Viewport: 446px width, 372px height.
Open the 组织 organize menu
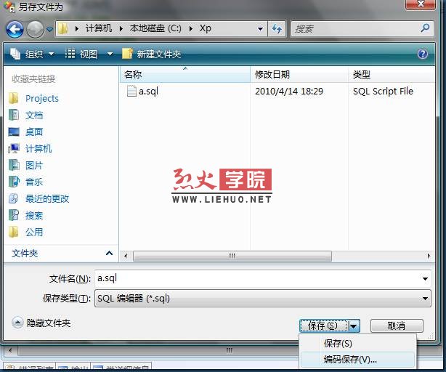(x=32, y=54)
